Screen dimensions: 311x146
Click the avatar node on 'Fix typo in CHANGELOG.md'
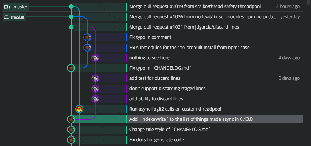tap(71, 68)
